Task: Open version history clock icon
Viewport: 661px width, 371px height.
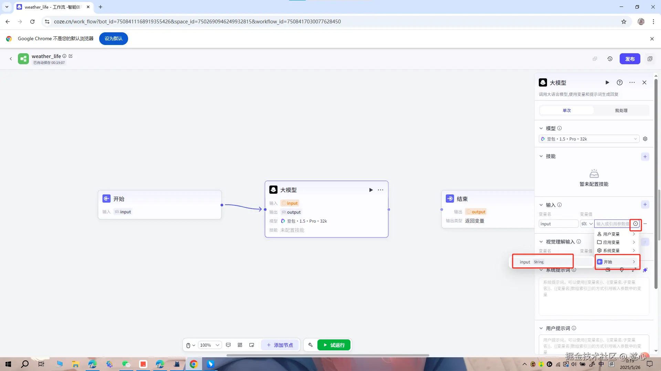Action: click(x=610, y=59)
